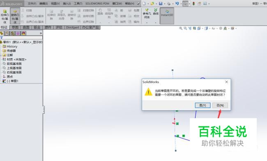Select the Swept Cut (扫描切除) tool

click(86, 10)
